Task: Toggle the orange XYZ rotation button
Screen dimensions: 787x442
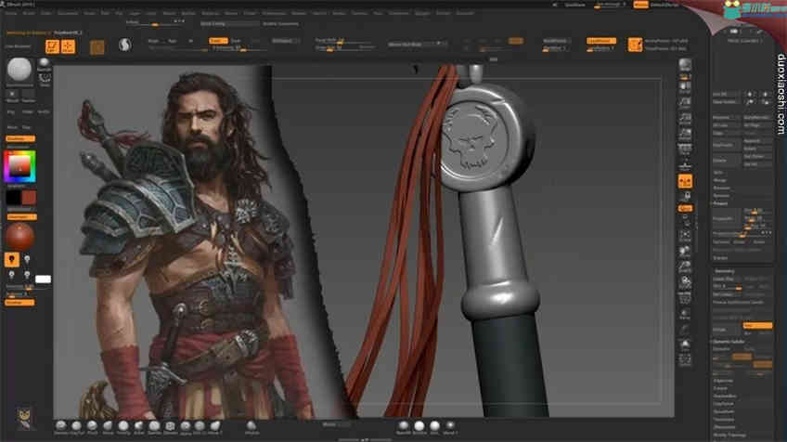Action: pyautogui.click(x=685, y=208)
